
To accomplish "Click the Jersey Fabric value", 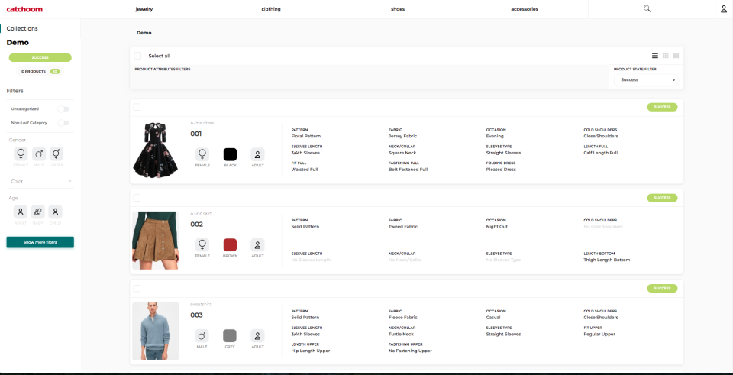I will [402, 136].
